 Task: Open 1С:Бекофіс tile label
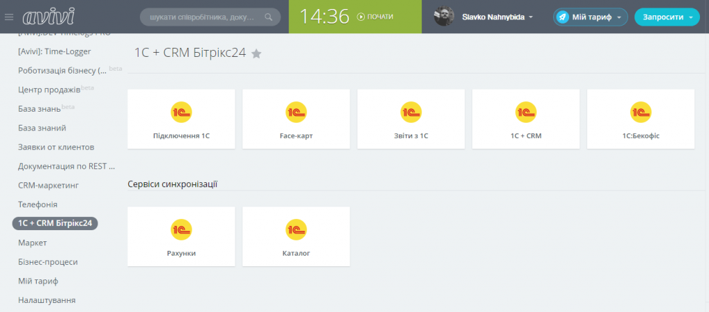[x=640, y=136]
